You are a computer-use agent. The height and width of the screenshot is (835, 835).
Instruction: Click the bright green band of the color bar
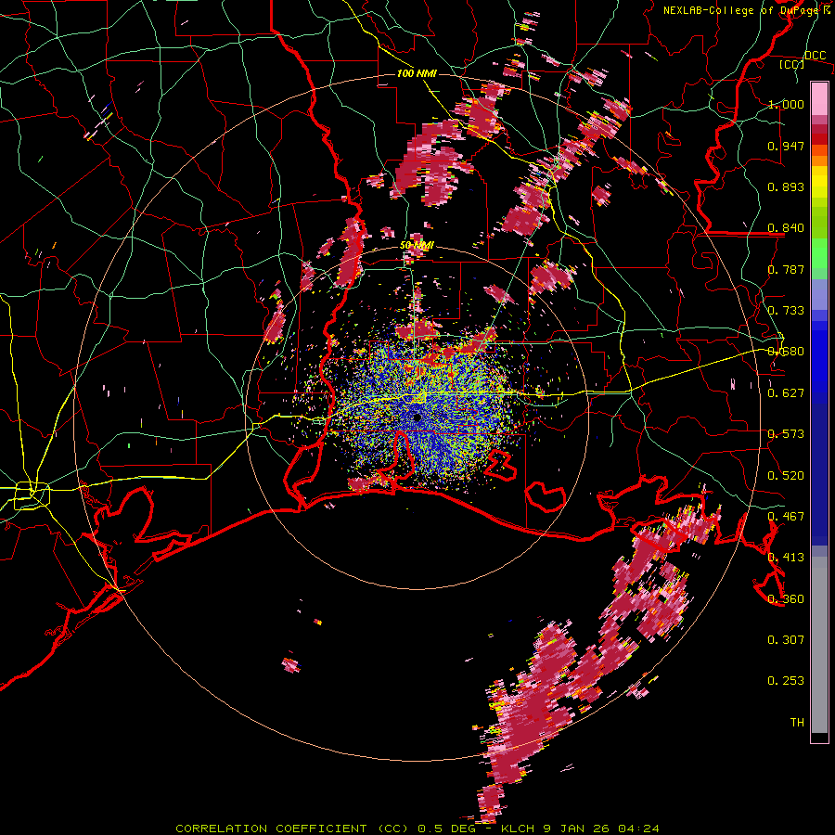tap(819, 253)
